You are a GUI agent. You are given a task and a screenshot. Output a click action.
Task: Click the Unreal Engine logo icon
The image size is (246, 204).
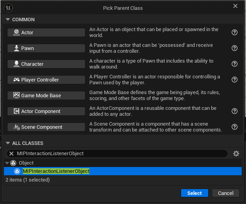[x=8, y=8]
